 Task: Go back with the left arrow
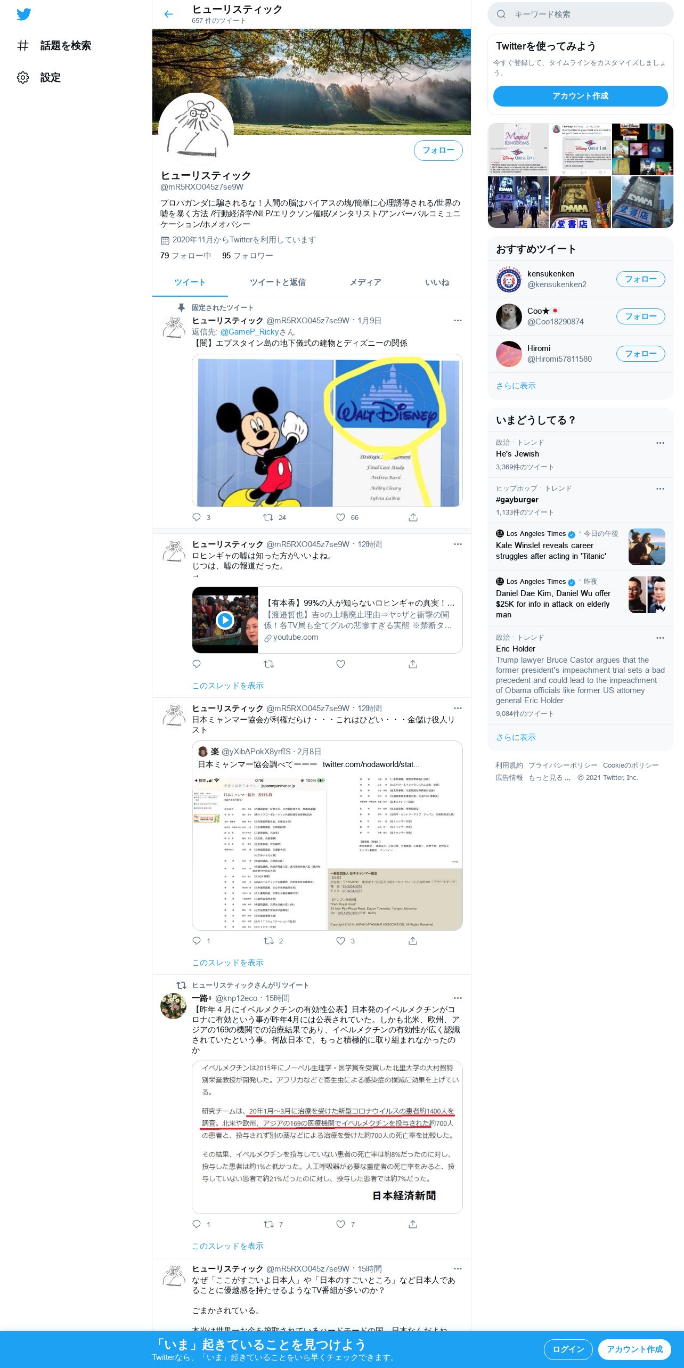168,14
